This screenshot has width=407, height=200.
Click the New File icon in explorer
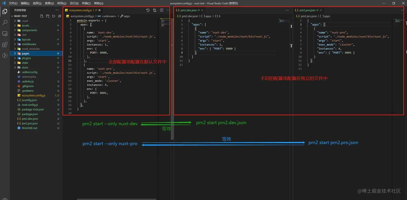[x=42, y=16]
